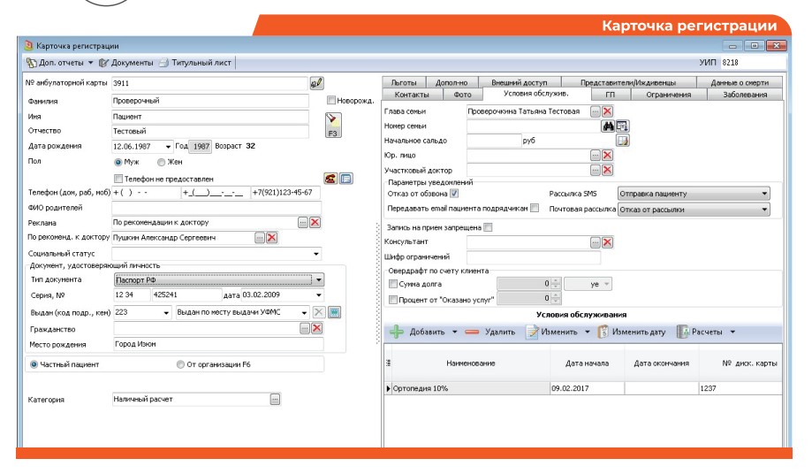Click the grey X beside Выдан field
The image size is (812, 474).
pos(319,312)
